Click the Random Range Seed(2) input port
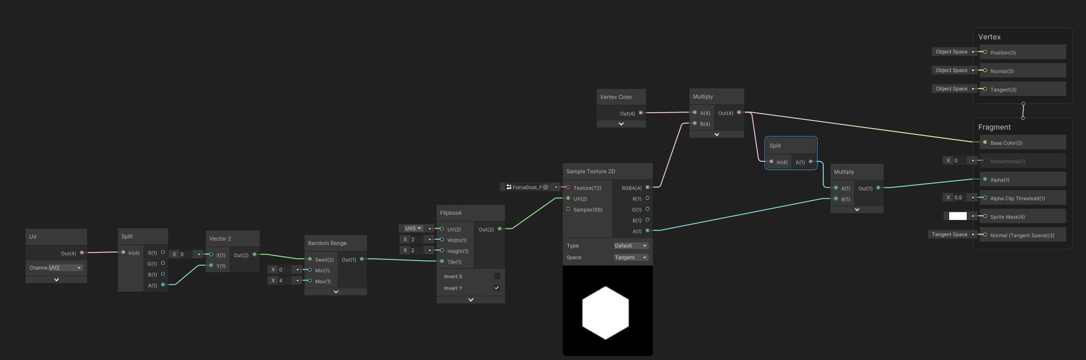The height and width of the screenshot is (360, 1086). 309,259
